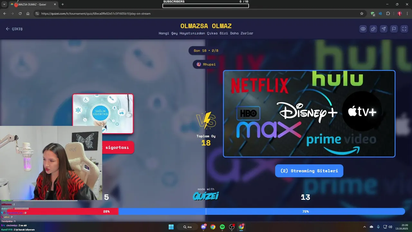Screen dimensions: 412x232
Task: Click the browser address bar URL
Action: [x=96, y=14]
